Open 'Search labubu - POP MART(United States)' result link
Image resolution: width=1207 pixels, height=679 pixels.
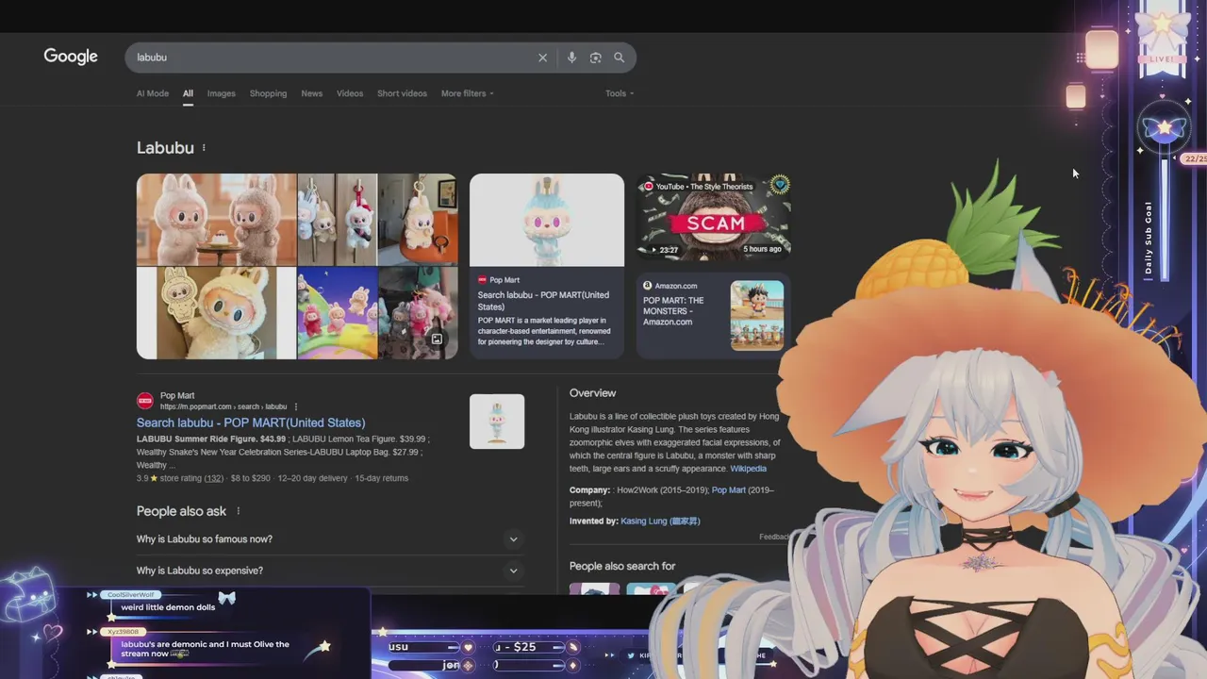[x=251, y=422]
